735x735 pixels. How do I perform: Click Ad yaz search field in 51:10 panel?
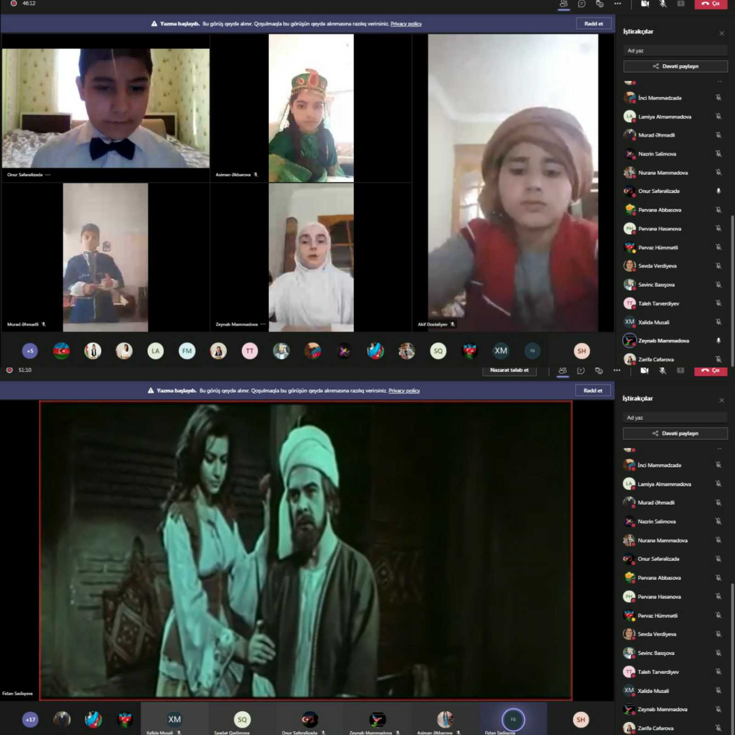675,418
